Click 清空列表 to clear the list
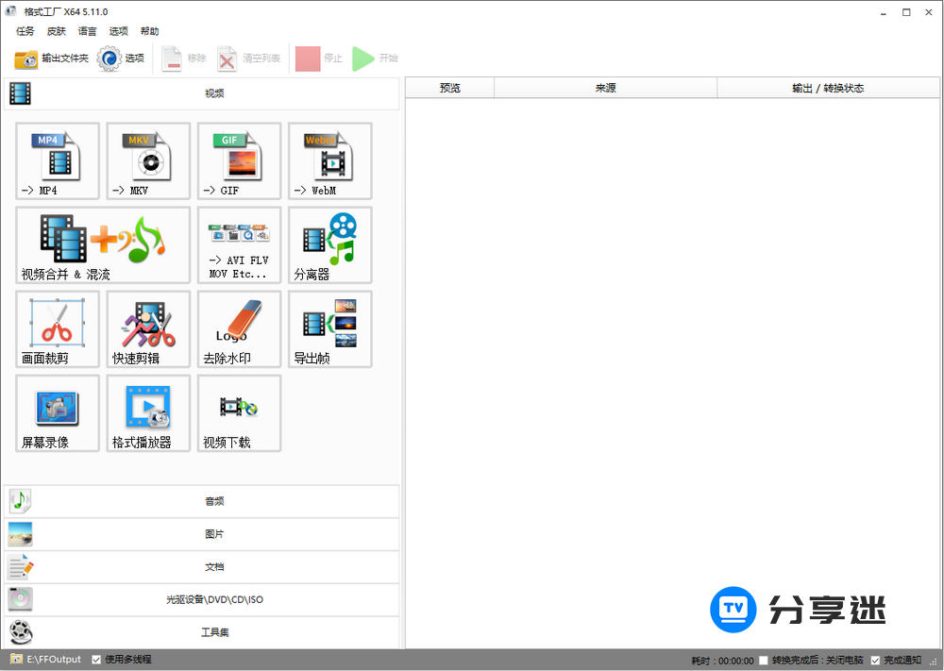 point(248,58)
